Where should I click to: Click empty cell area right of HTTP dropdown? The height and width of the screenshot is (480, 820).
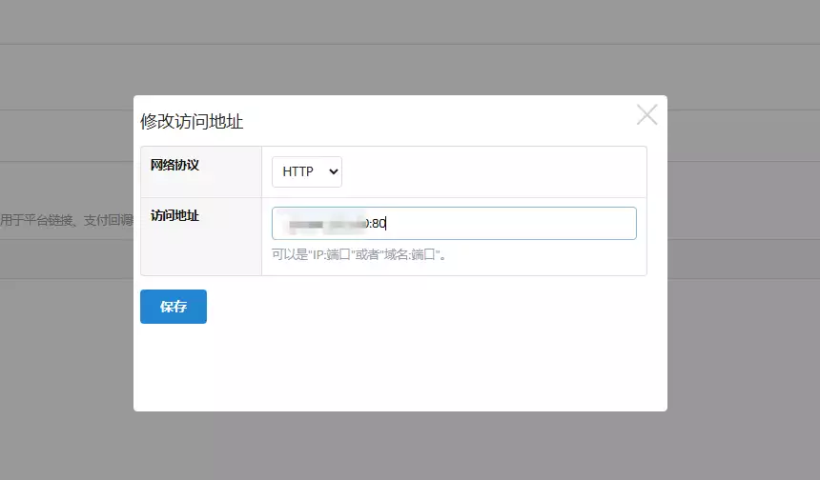496,172
